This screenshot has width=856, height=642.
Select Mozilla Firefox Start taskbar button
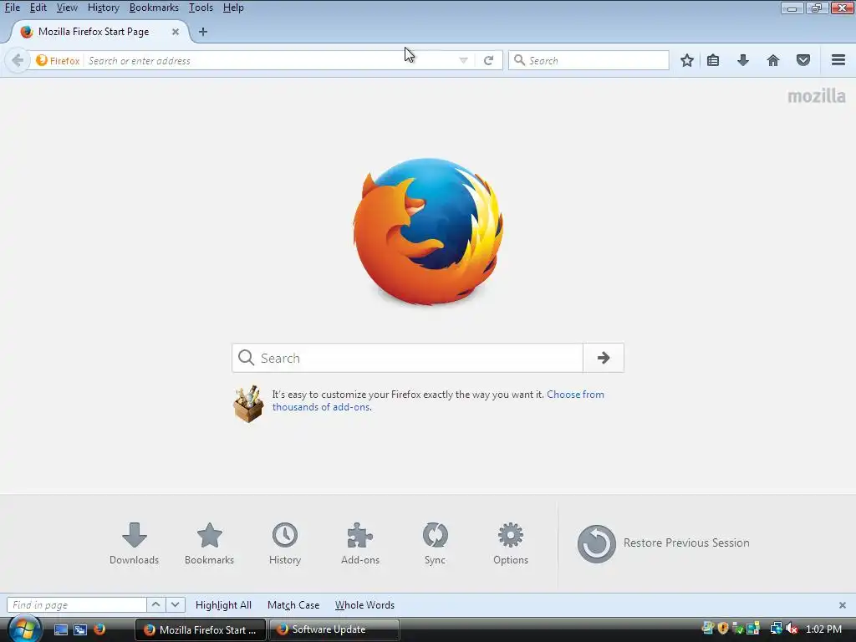tap(201, 629)
